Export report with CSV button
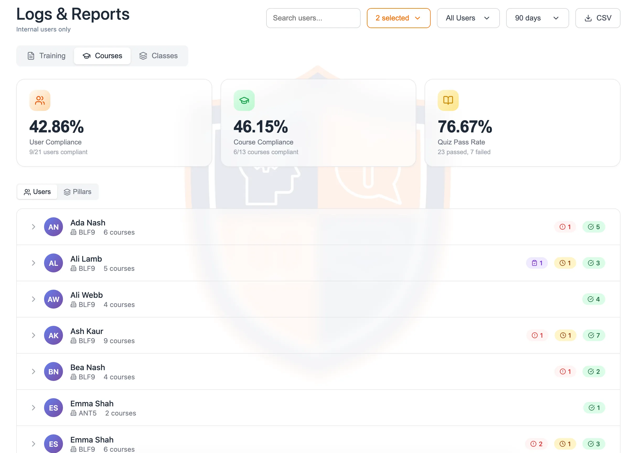 598,18
